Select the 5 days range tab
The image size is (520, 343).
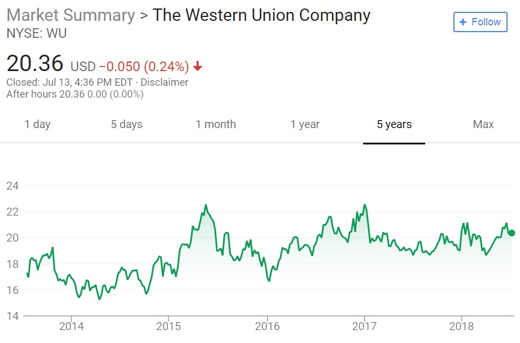pyautogui.click(x=126, y=125)
